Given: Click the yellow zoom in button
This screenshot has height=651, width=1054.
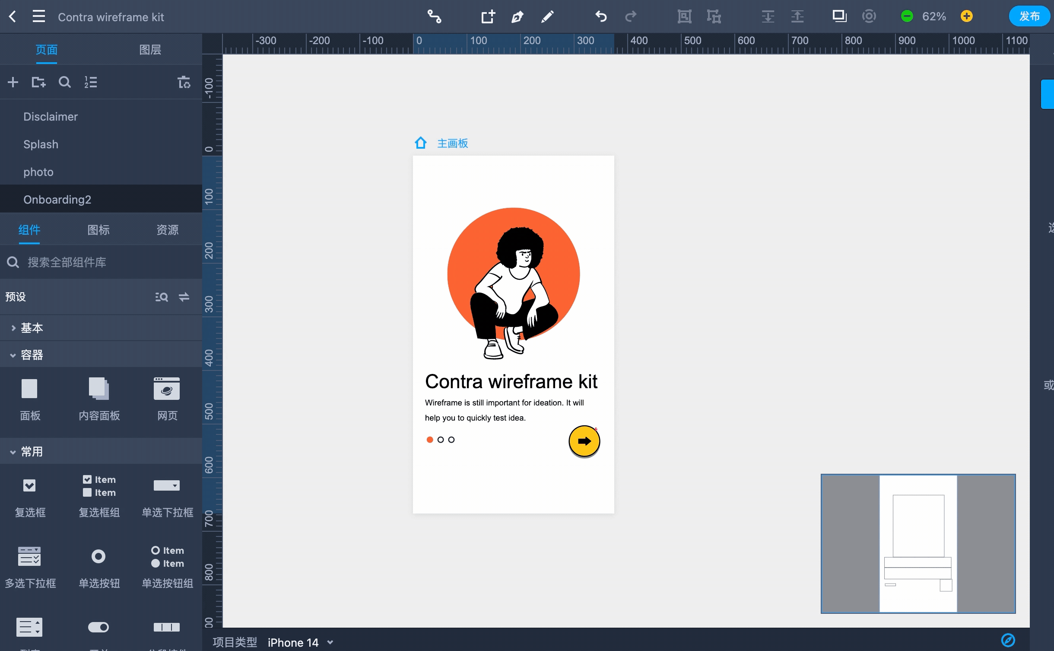Looking at the screenshot, I should pyautogui.click(x=967, y=16).
